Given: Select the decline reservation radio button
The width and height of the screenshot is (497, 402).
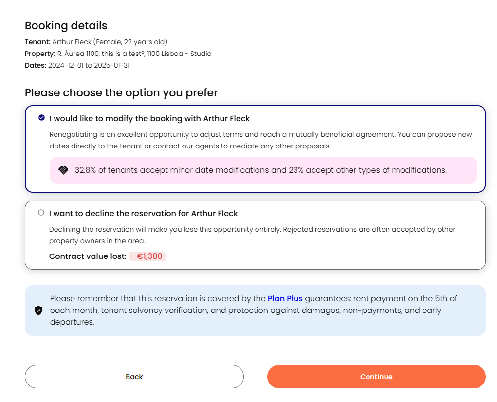Looking at the screenshot, I should pos(41,213).
